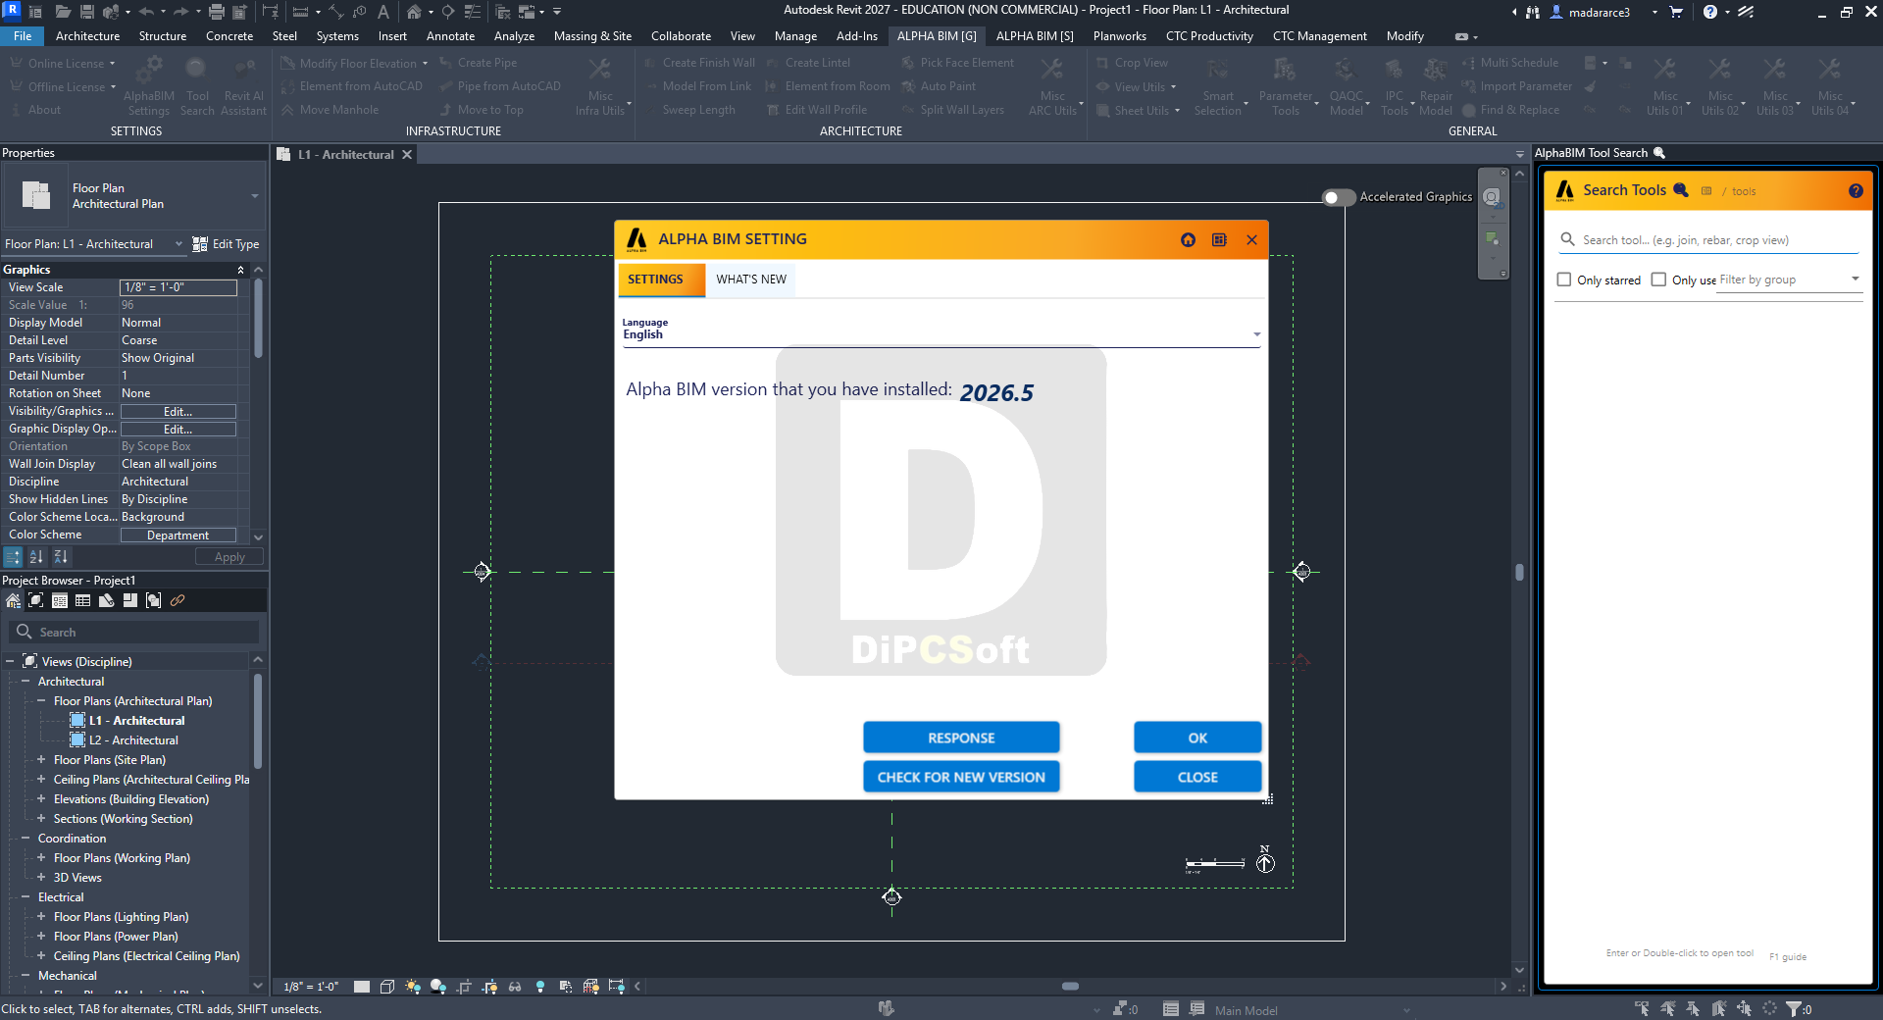Check the Only starred checkbox
This screenshot has height=1020, width=1883.
[x=1564, y=280]
